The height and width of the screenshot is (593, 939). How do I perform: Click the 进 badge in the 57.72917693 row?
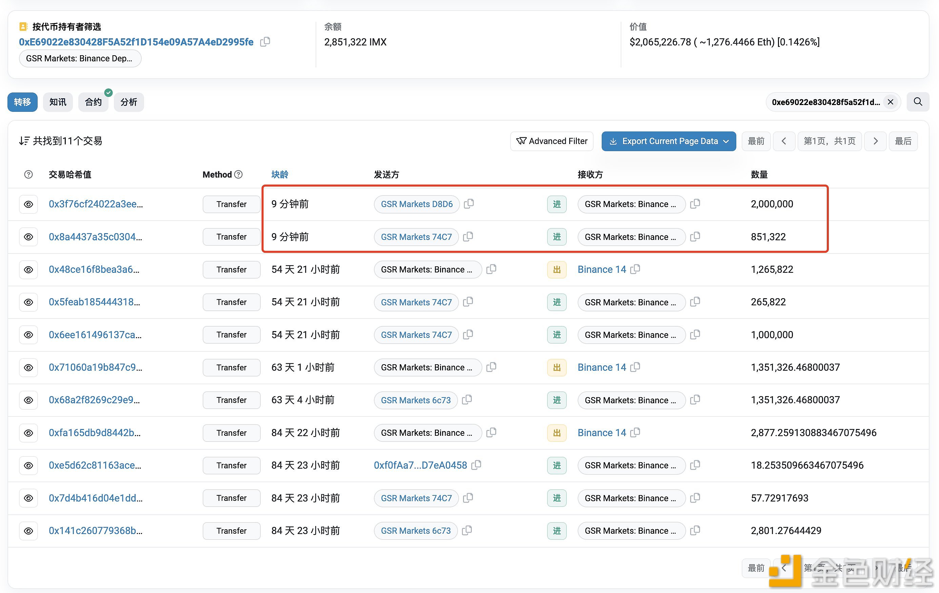[557, 498]
